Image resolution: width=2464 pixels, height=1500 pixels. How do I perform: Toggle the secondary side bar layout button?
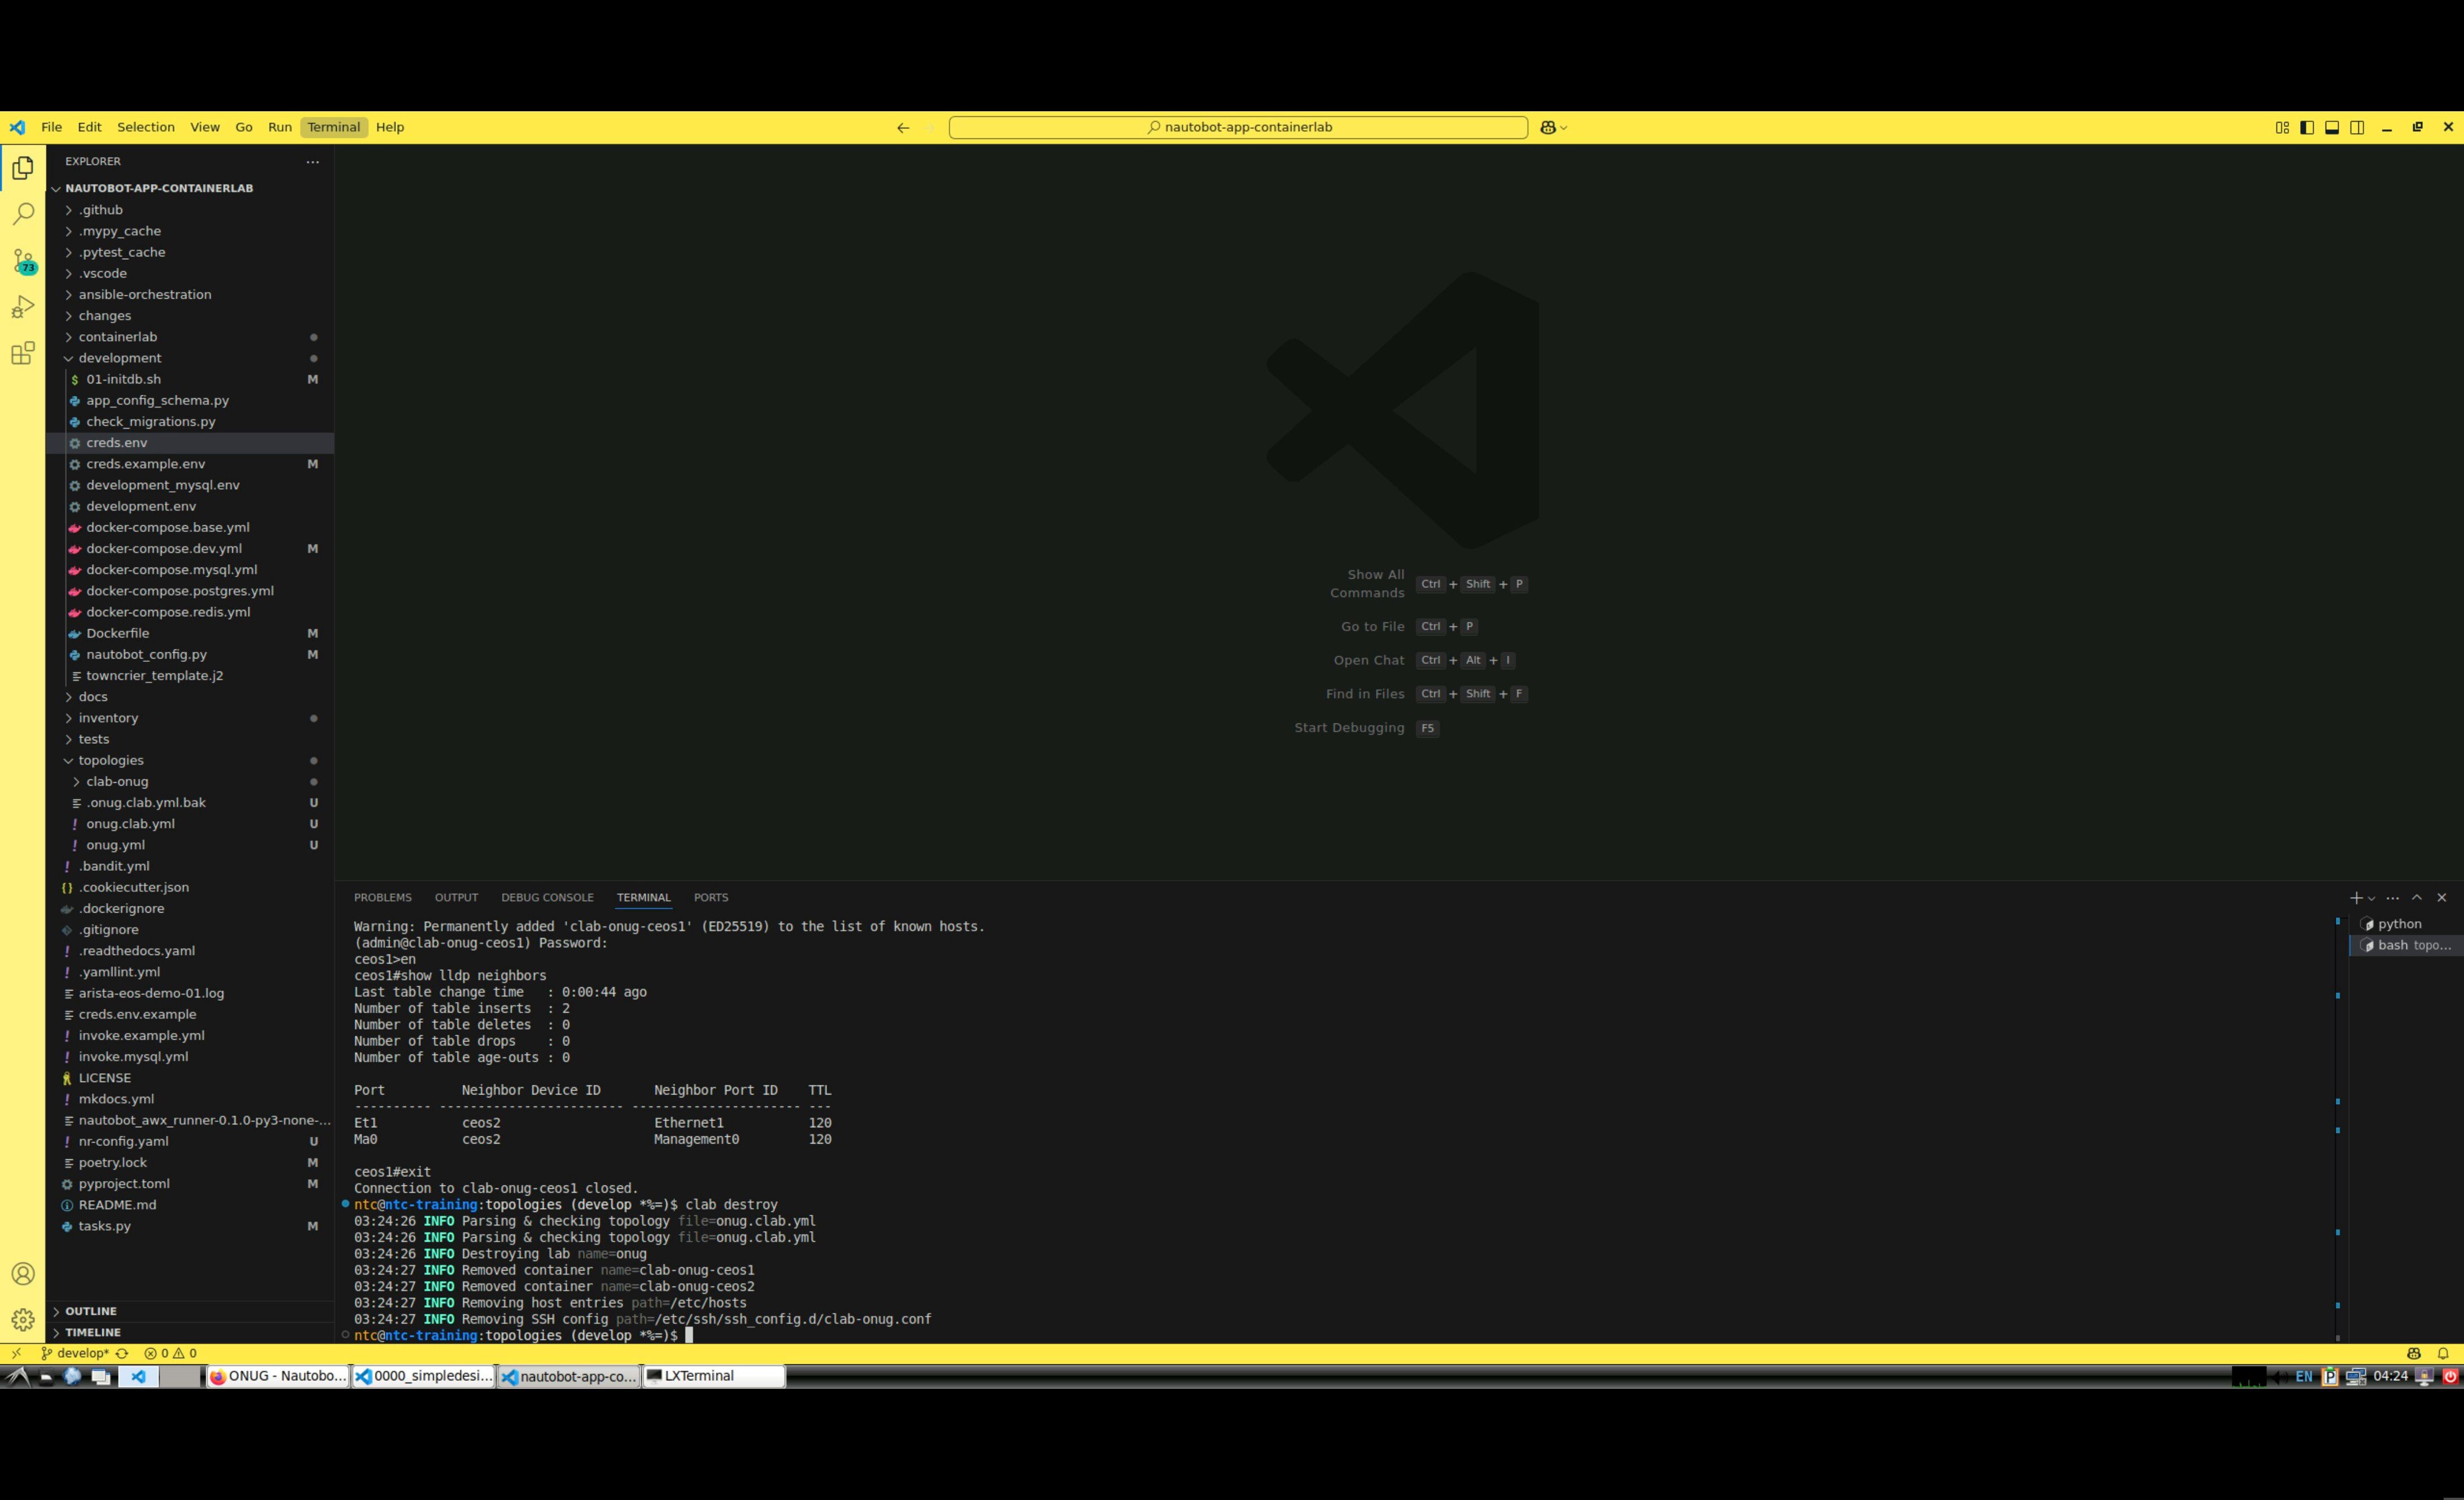click(2357, 127)
